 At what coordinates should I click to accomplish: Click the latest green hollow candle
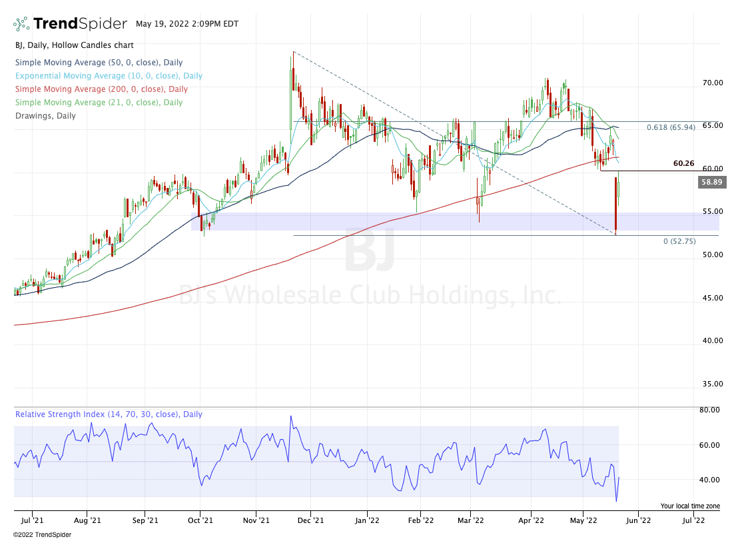click(x=618, y=189)
